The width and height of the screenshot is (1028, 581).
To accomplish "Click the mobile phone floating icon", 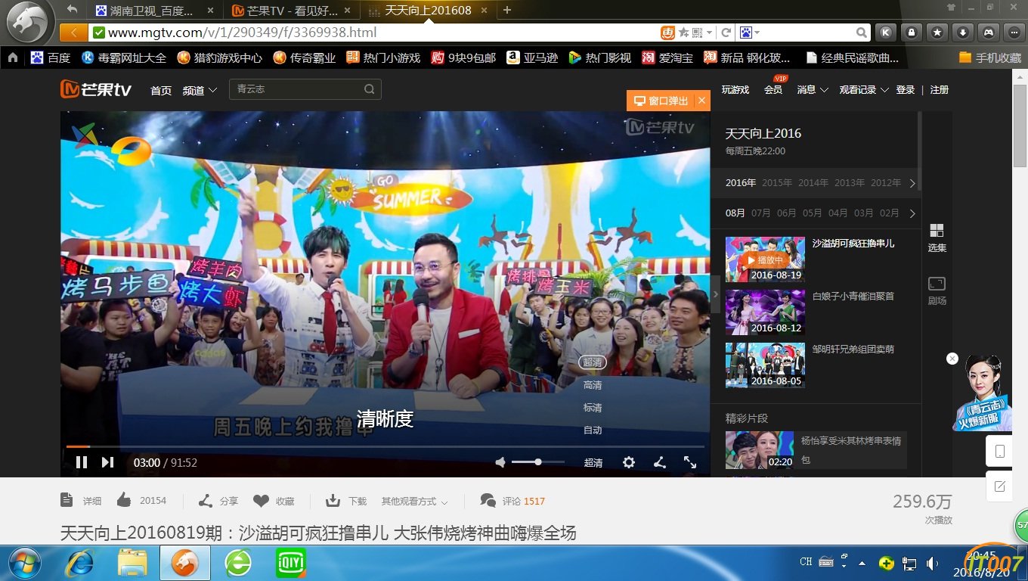I will 999,452.
